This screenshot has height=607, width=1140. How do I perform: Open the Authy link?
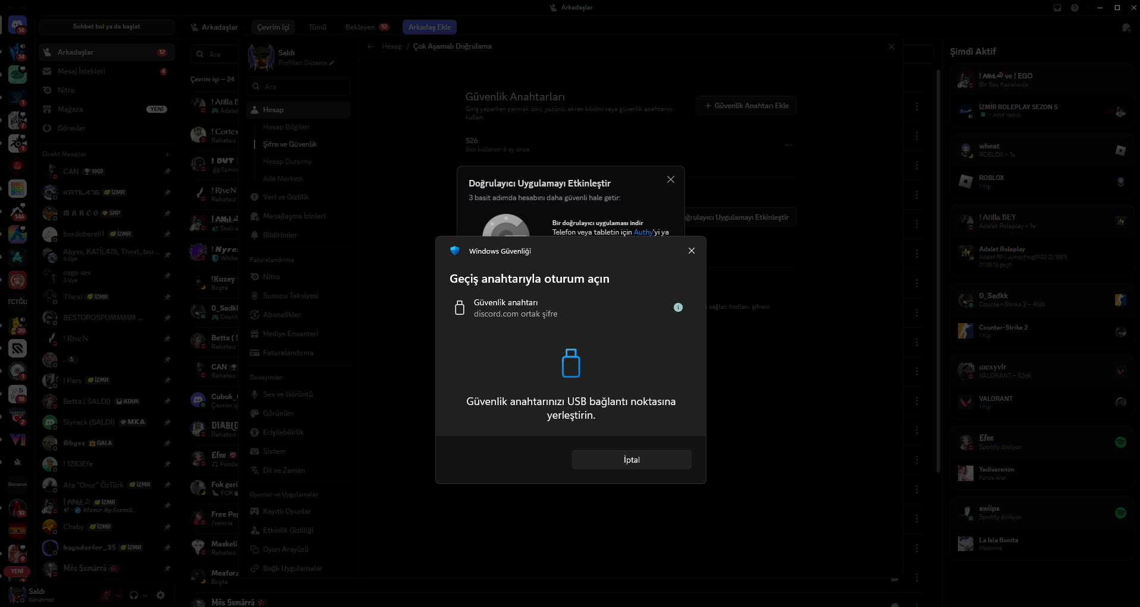click(643, 232)
